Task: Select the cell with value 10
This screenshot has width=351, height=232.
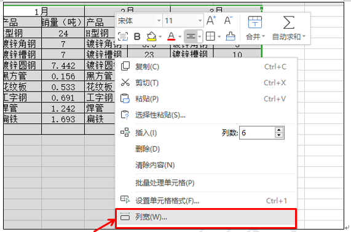Action: click(x=237, y=54)
